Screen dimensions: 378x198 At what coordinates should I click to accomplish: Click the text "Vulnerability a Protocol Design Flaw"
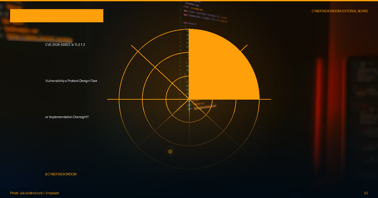point(71,81)
